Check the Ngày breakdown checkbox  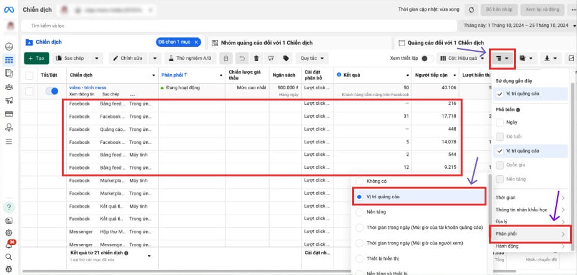pyautogui.click(x=500, y=122)
